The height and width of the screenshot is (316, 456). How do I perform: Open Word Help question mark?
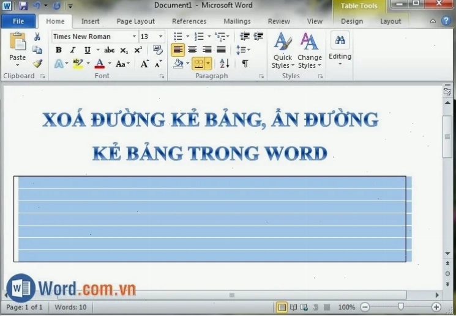(x=446, y=21)
